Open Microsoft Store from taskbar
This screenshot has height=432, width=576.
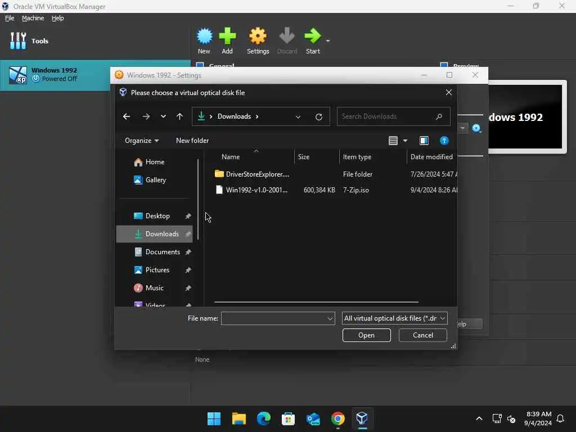tap(288, 418)
